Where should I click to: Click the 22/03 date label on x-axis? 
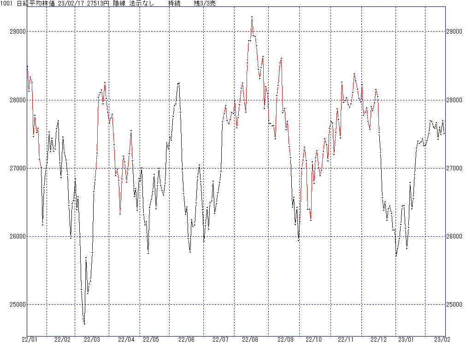click(x=92, y=339)
